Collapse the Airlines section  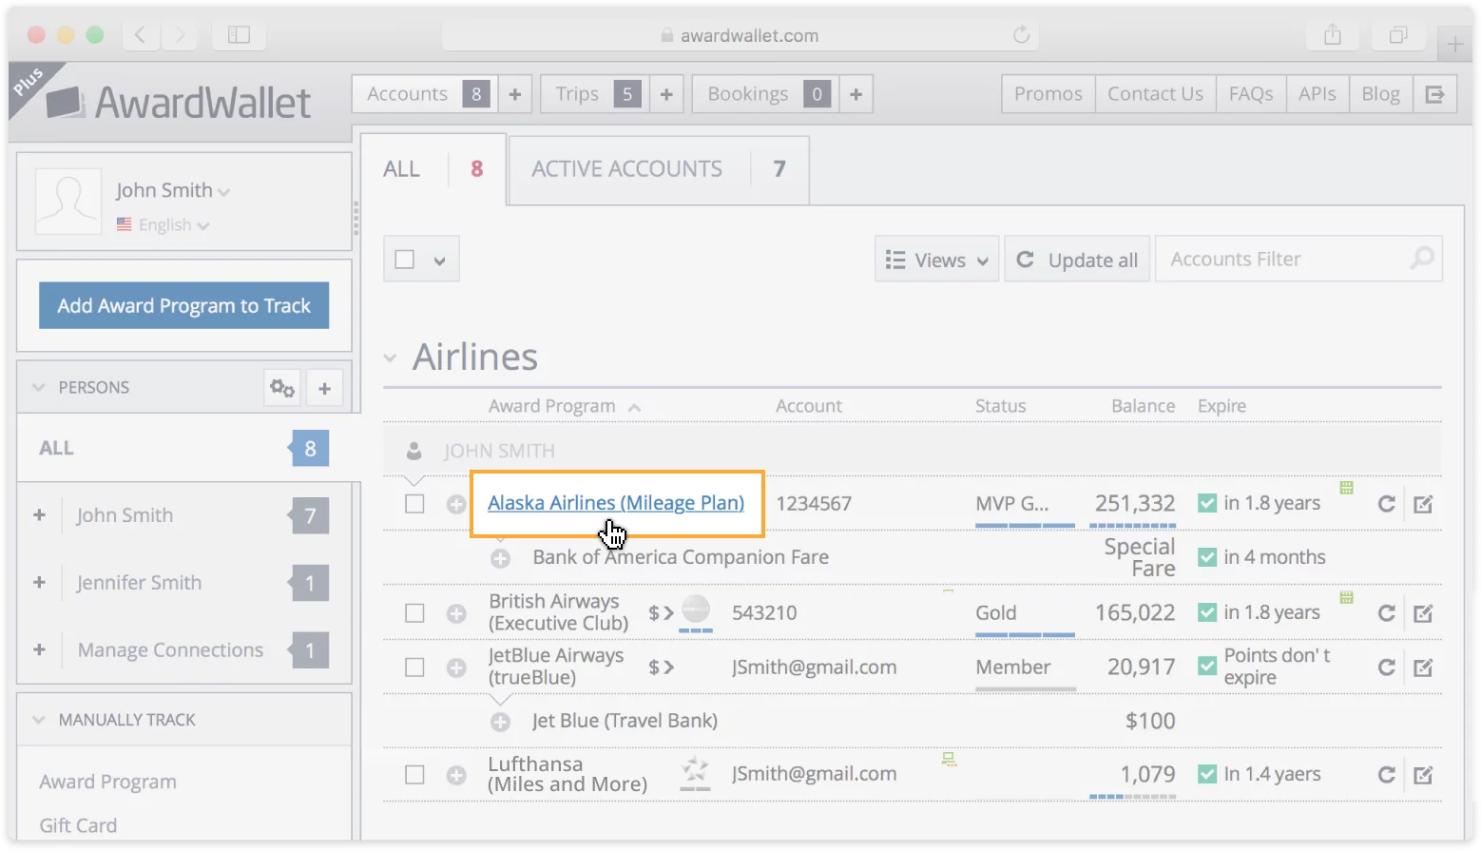pyautogui.click(x=390, y=358)
